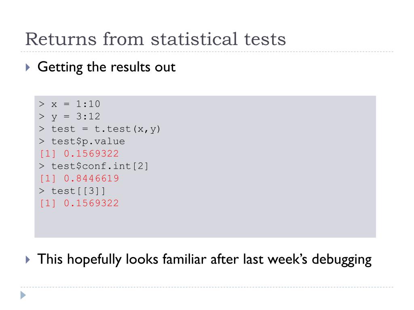Click the code line x = 1:10
The height and width of the screenshot is (310, 414).
coord(70,104)
